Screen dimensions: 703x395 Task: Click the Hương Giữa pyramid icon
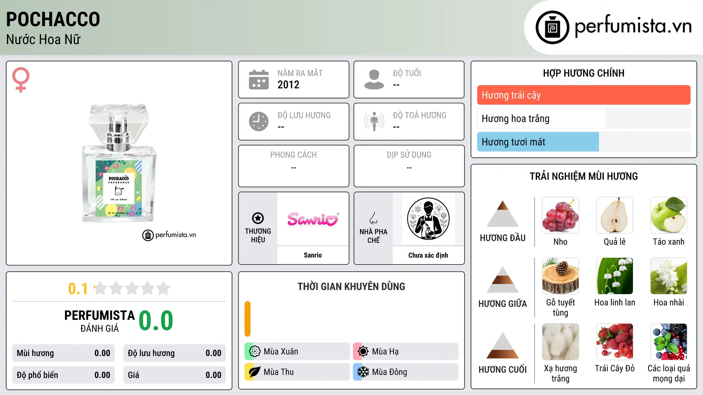503,279
